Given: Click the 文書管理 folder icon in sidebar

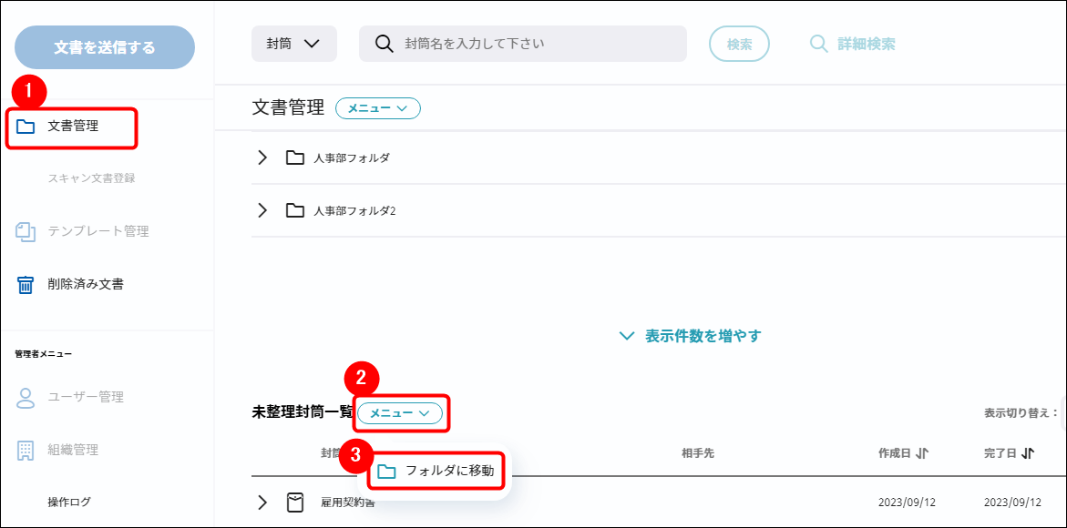Looking at the screenshot, I should (26, 127).
